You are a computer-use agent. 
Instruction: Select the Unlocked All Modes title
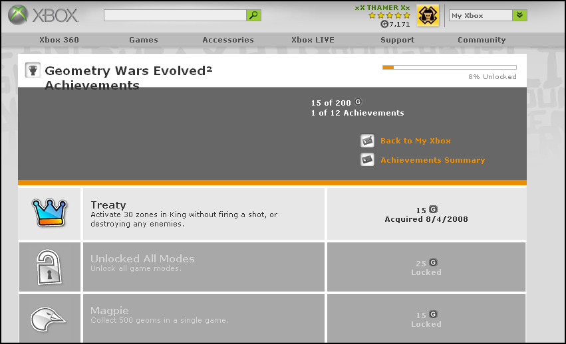(142, 258)
